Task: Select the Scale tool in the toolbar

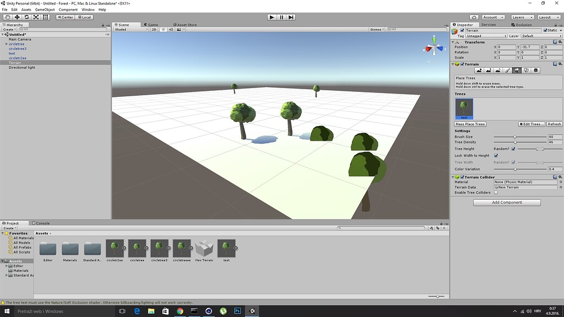Action: 36,17
